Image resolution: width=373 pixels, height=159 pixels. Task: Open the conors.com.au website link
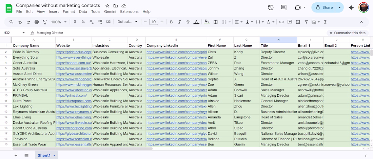click(x=74, y=63)
